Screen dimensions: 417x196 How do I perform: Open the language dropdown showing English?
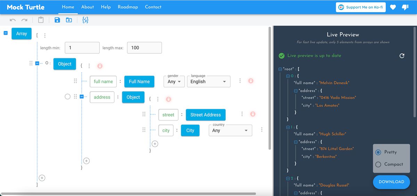click(208, 82)
